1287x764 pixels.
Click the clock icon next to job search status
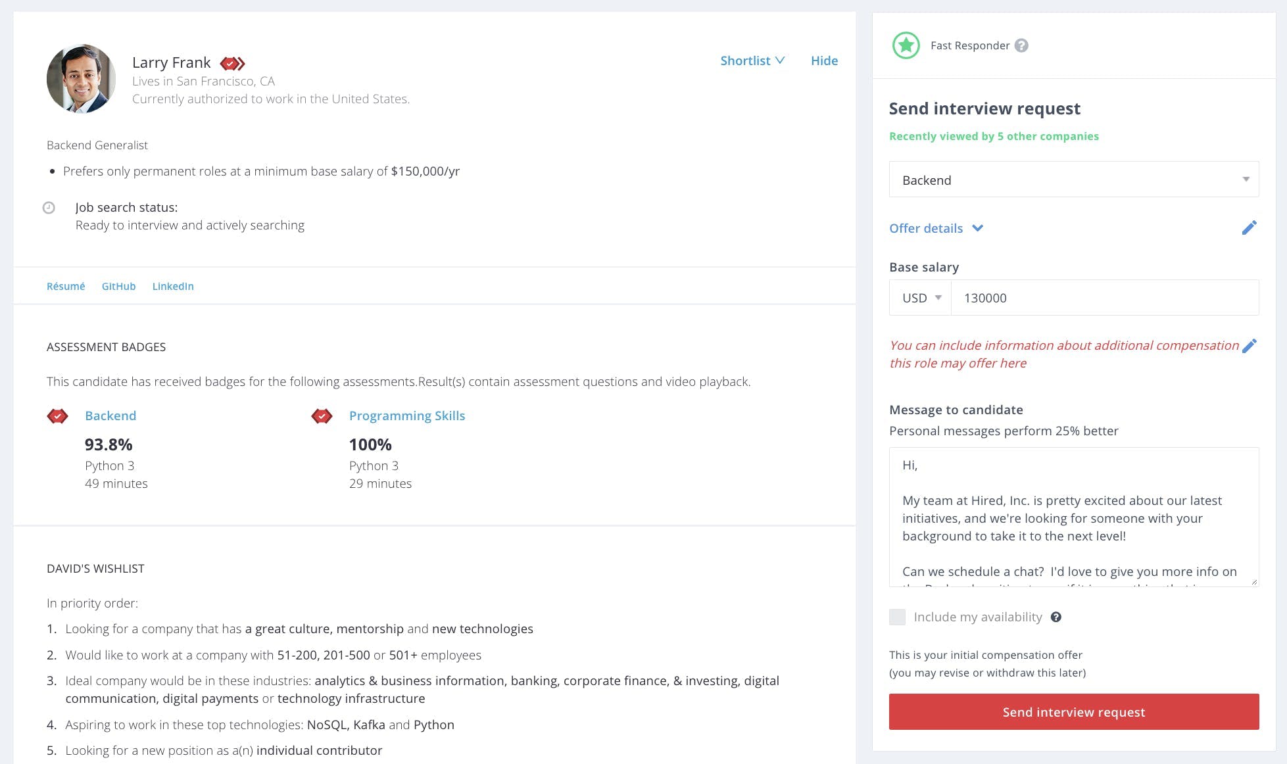click(49, 208)
